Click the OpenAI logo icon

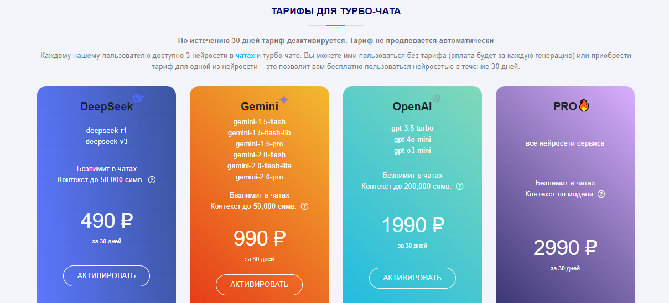coord(437,99)
